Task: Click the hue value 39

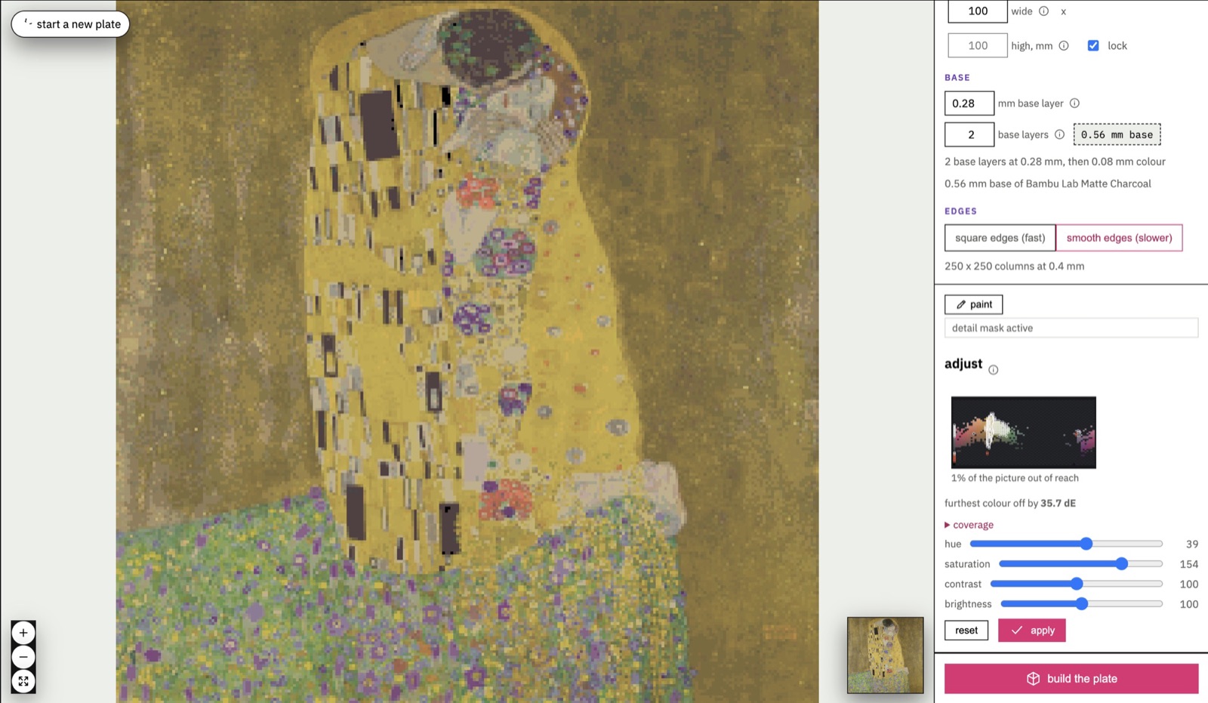Action: [1192, 544]
